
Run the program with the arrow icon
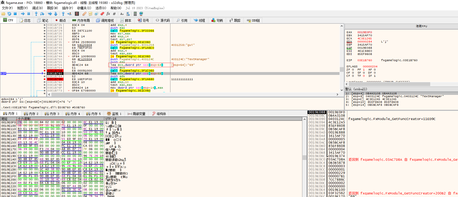click(x=23, y=14)
